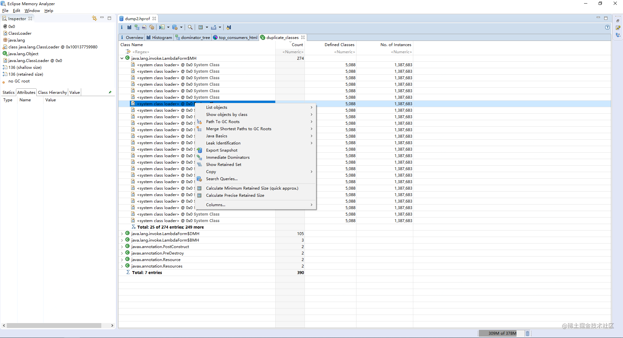Click the compare to another heap dump icon
The height and width of the screenshot is (338, 623).
(x=229, y=27)
